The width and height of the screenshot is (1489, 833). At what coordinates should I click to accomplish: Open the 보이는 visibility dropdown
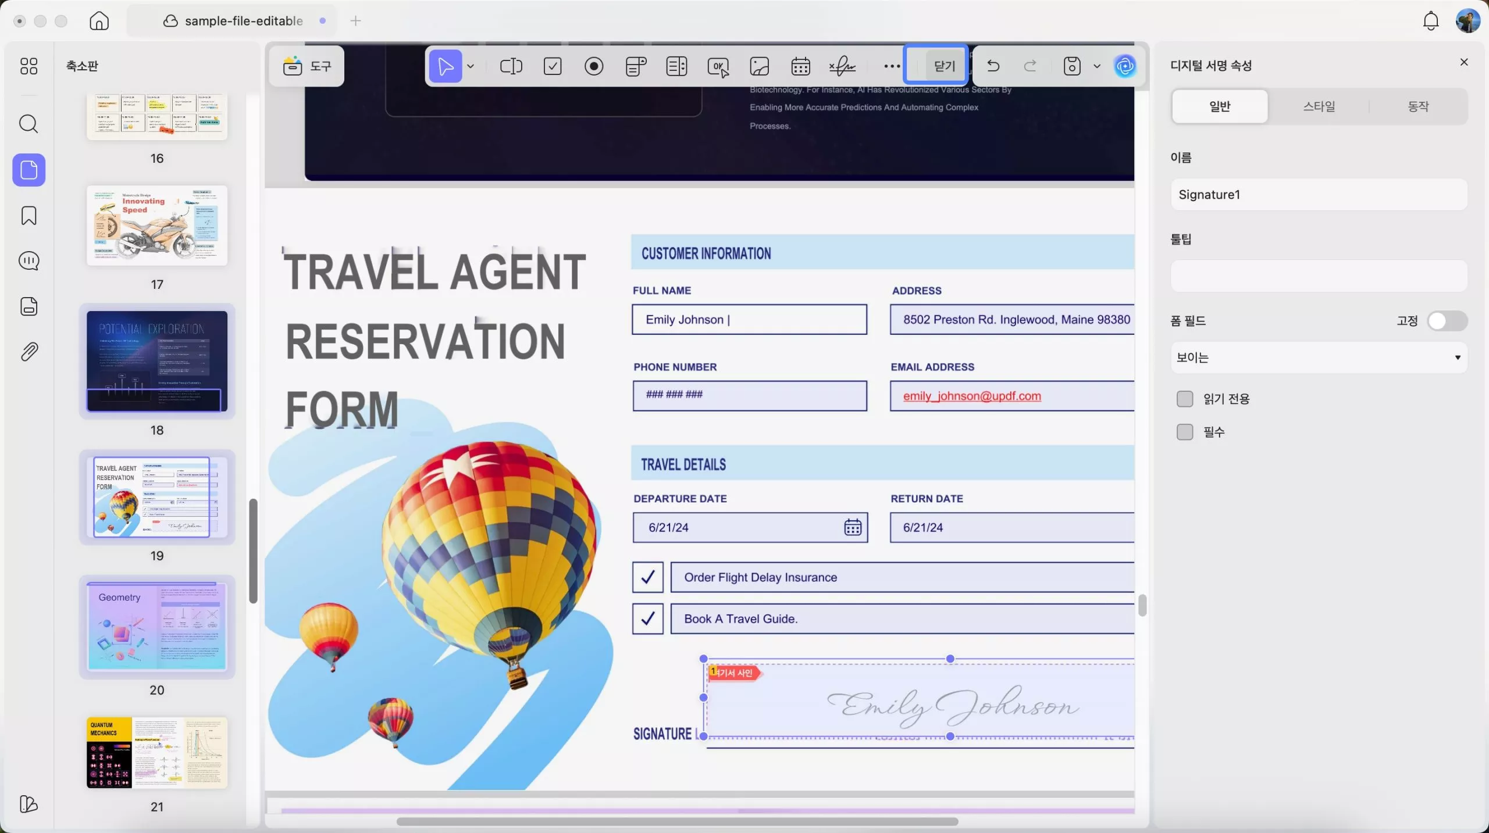(x=1318, y=357)
